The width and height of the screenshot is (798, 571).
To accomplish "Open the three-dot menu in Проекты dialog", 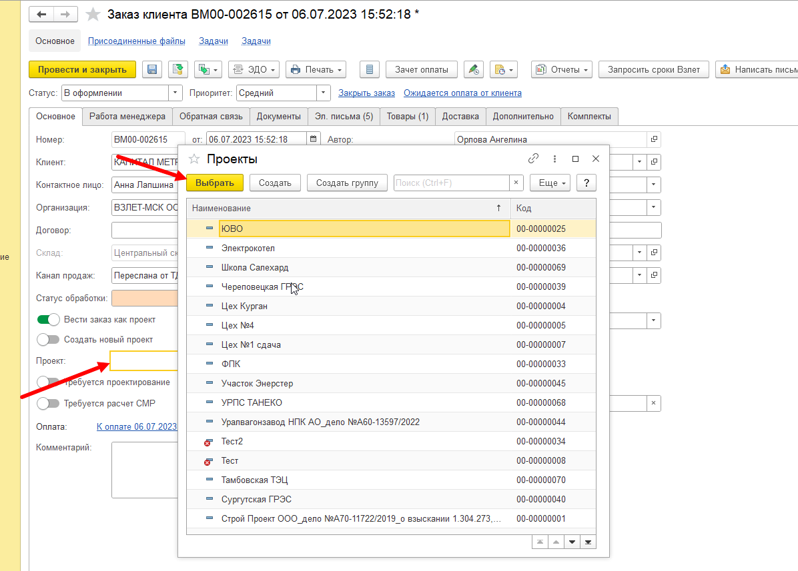I will [x=554, y=159].
